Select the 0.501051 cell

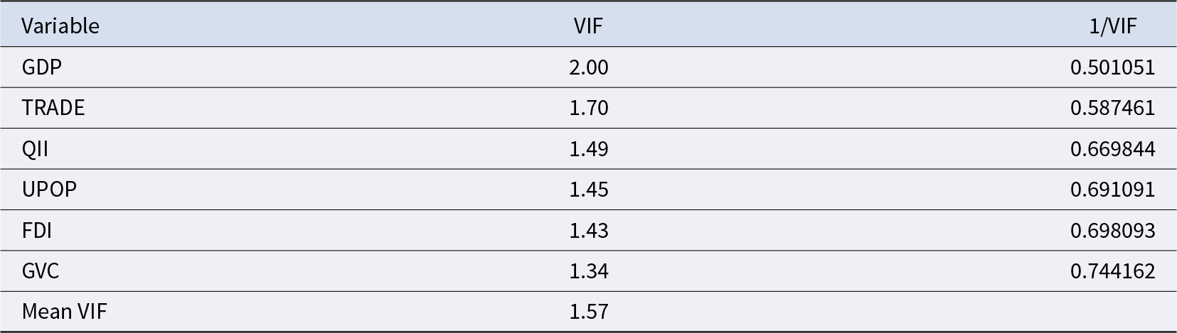pos(1112,67)
